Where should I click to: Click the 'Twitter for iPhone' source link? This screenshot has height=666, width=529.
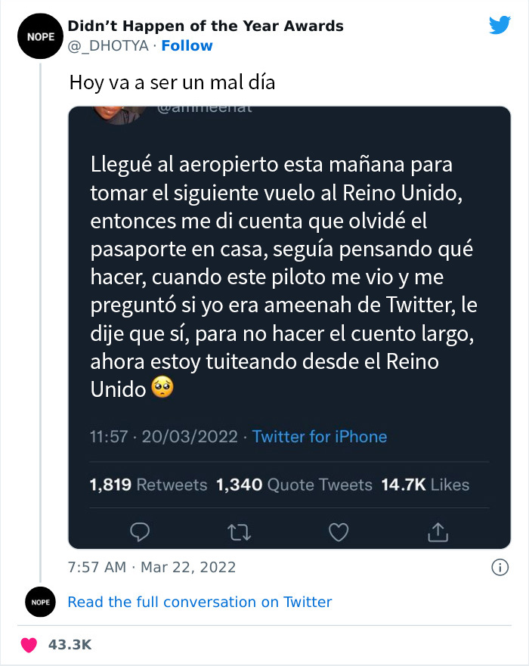(319, 436)
